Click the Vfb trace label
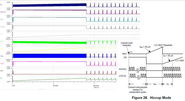 point(1,34)
